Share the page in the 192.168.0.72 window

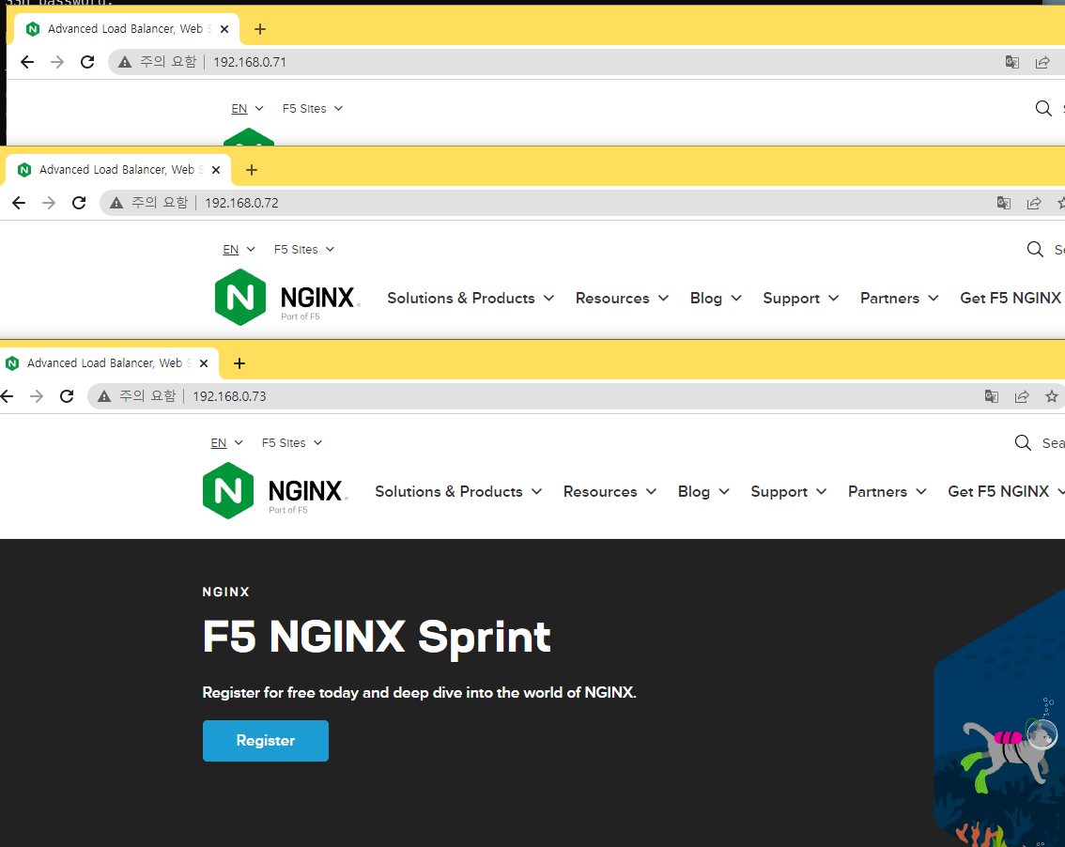1034,203
